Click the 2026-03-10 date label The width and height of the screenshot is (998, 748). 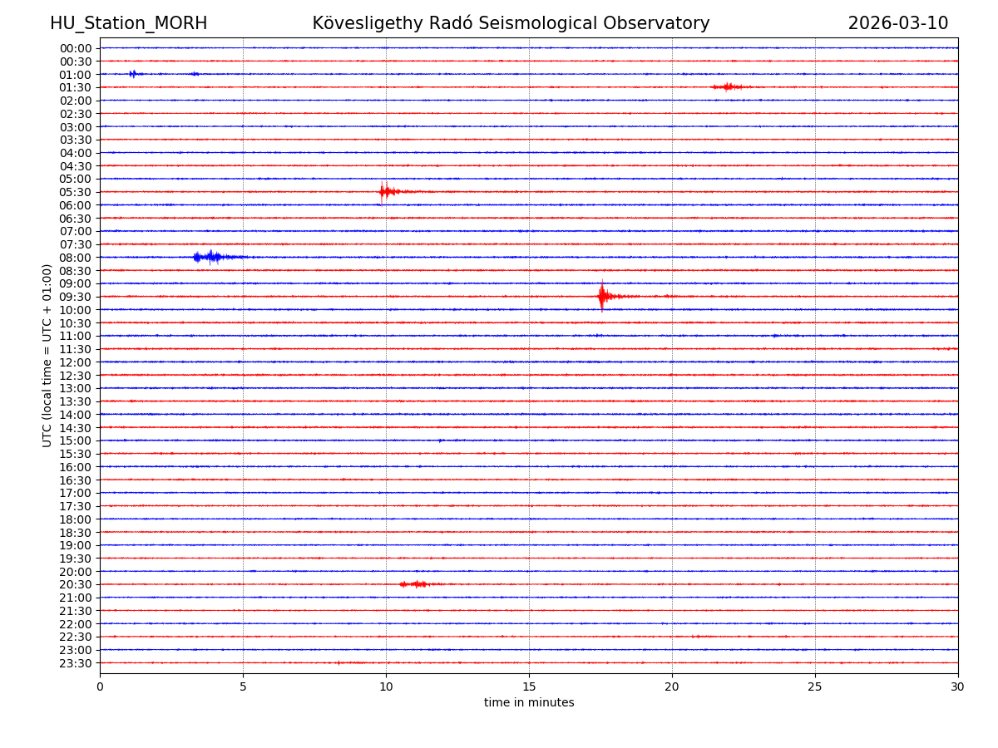(897, 23)
